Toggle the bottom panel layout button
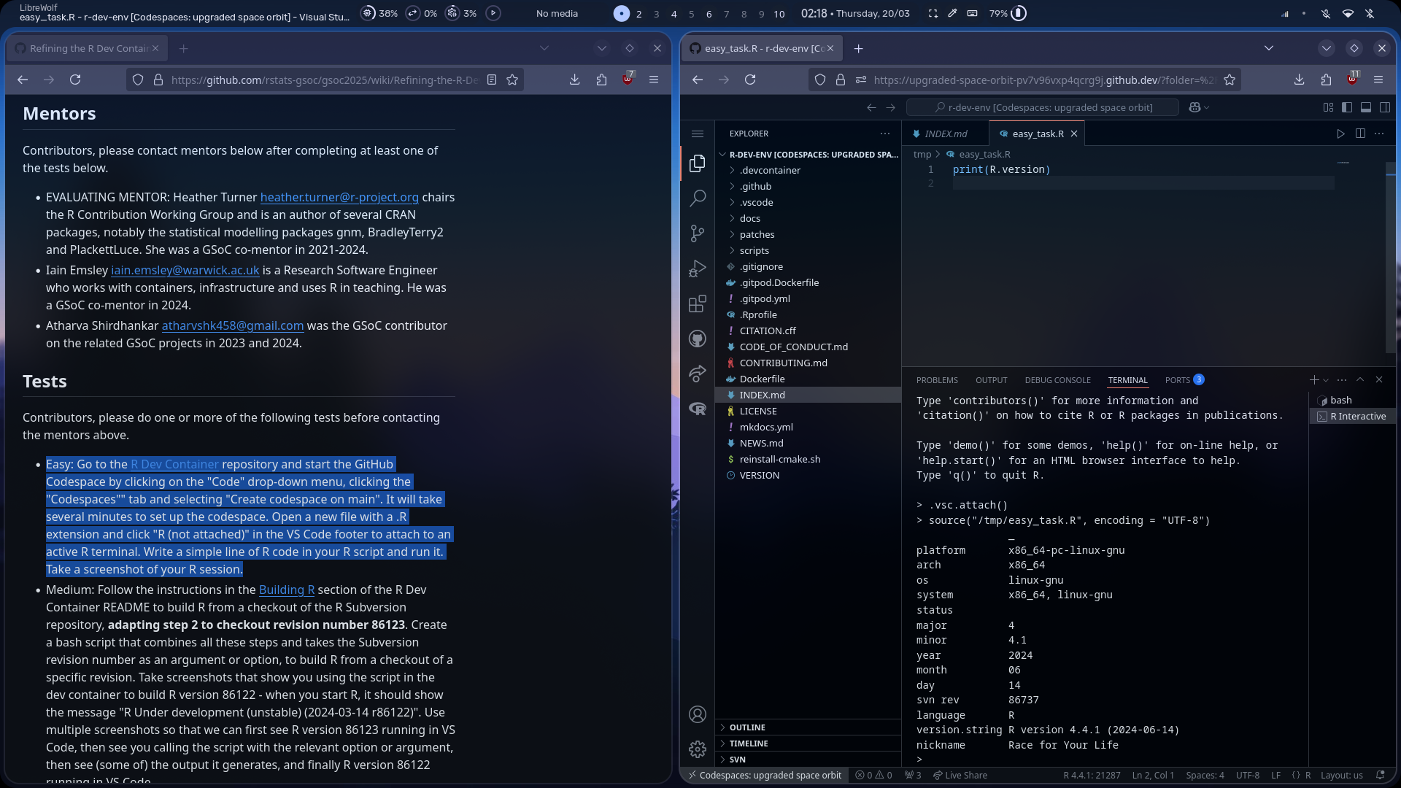 pos(1366,107)
